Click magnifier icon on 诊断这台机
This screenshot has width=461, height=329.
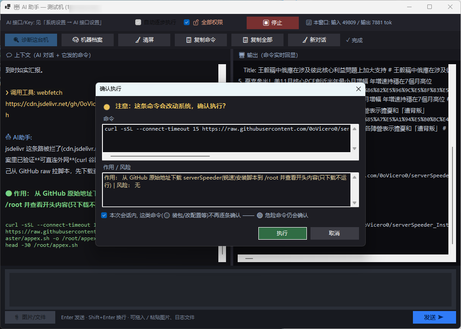[x=16, y=40]
